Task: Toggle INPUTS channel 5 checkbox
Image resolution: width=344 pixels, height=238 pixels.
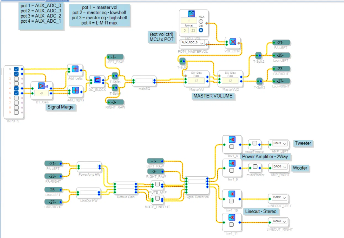Action: click(x=16, y=93)
